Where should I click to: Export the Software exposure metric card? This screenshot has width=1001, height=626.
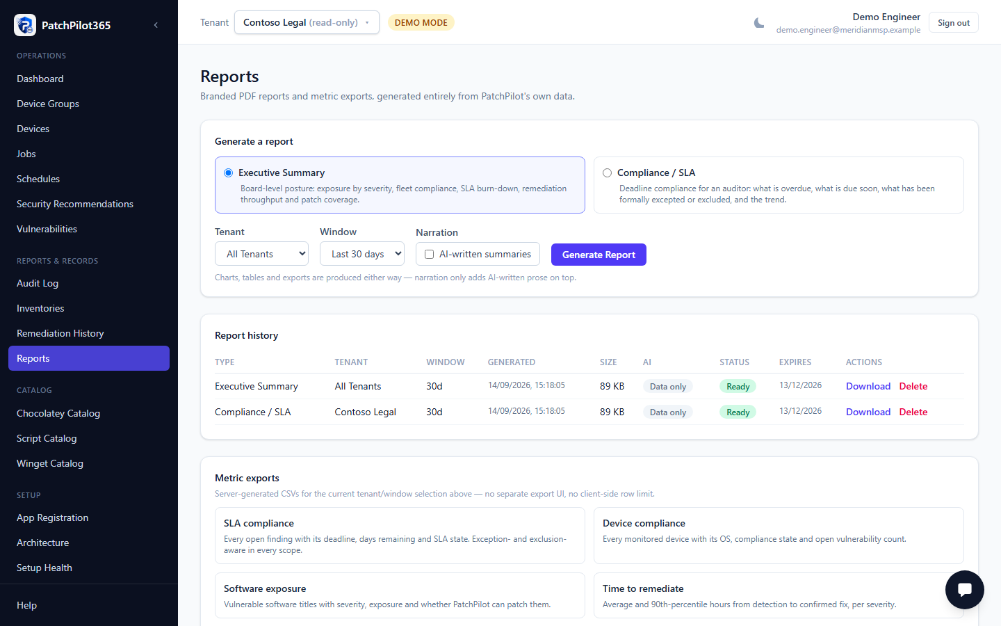pos(400,595)
